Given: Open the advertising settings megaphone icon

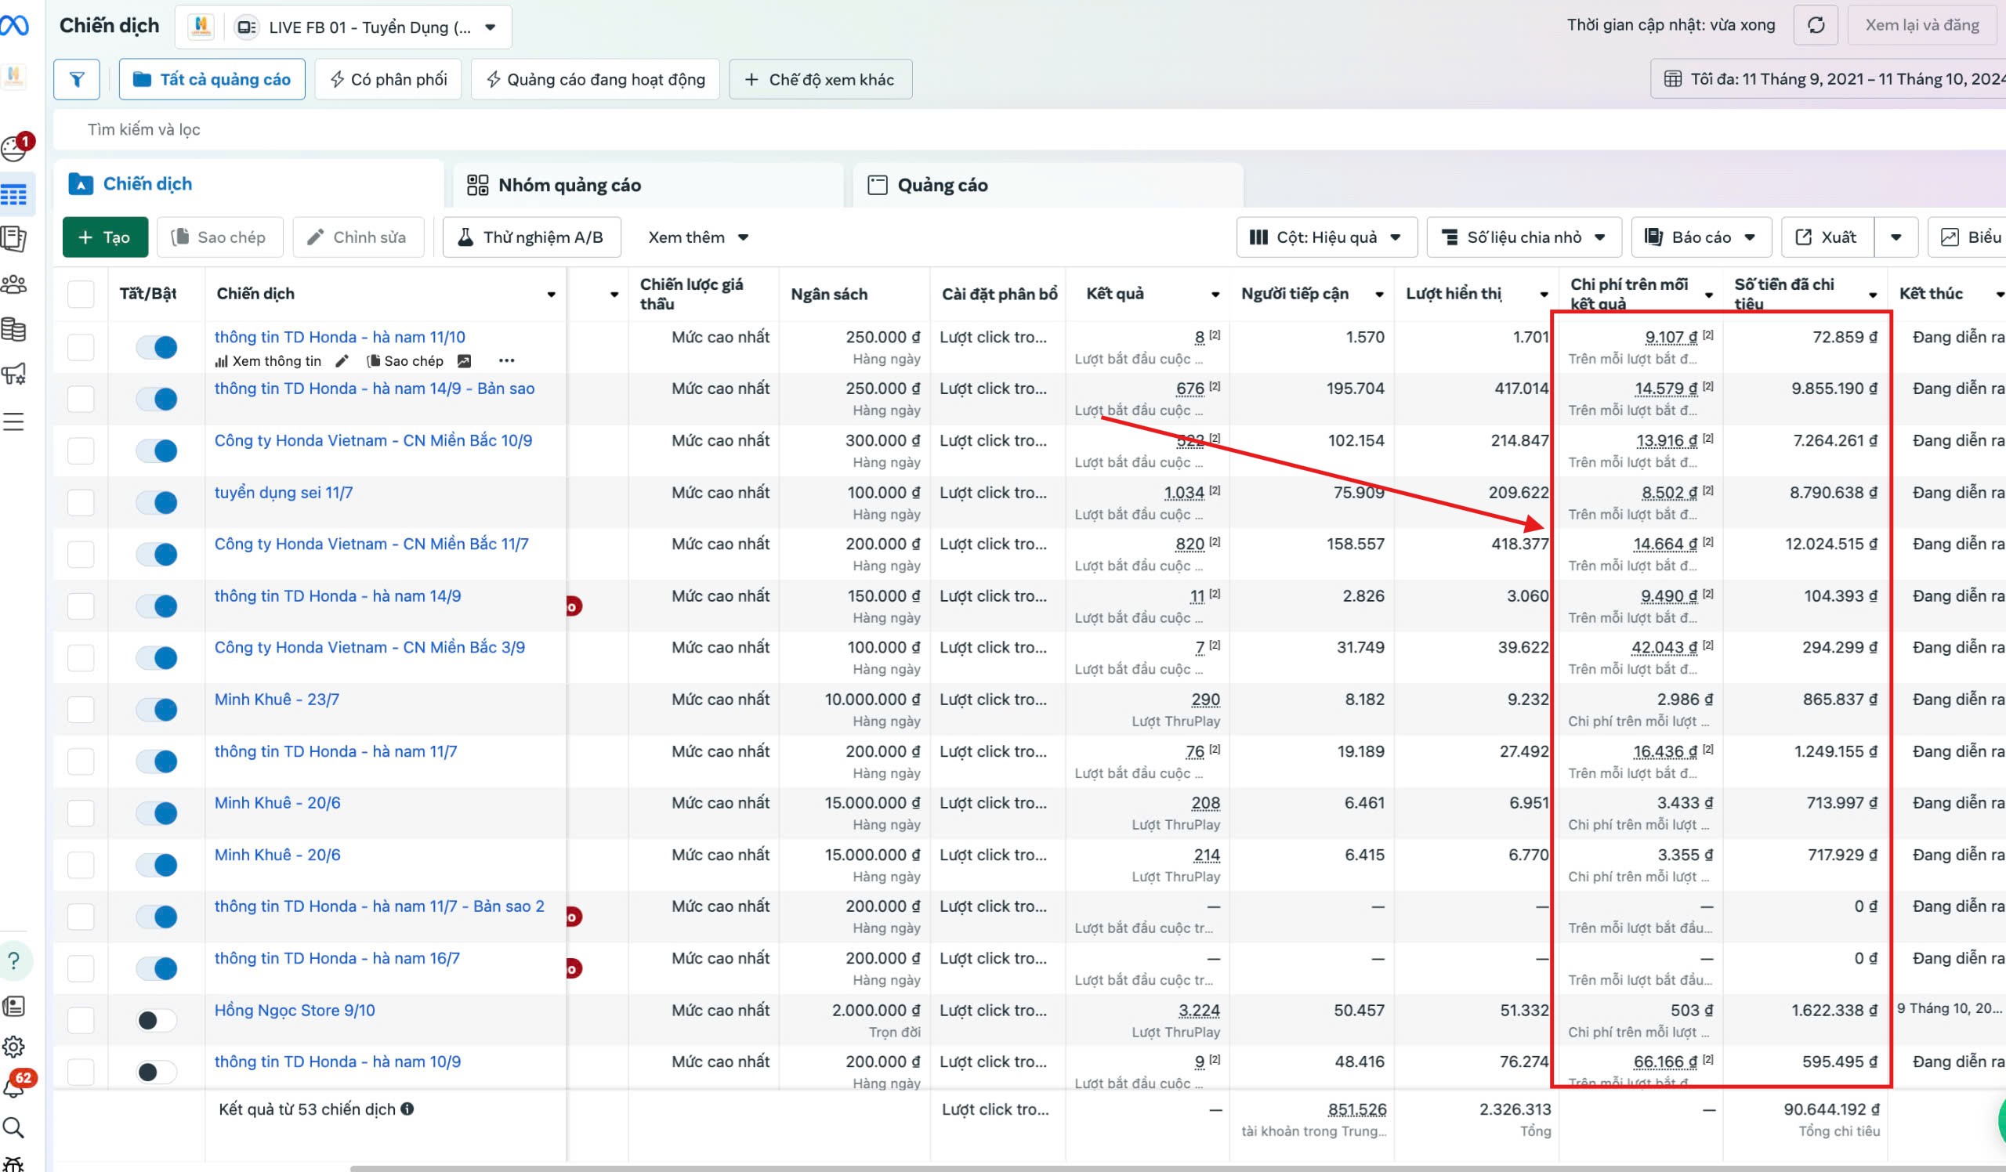Looking at the screenshot, I should [x=13, y=374].
